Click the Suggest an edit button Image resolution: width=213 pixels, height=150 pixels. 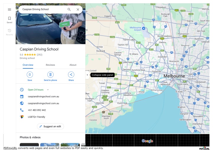pos(50,126)
